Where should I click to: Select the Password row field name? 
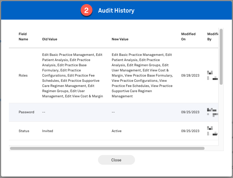(26, 112)
